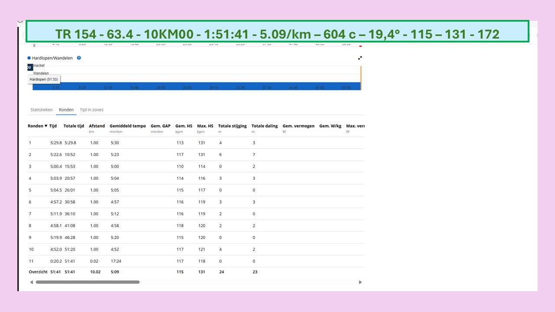Screen dimensions: 555x312
Task: Click summary total ascent 24
Action: click(222, 272)
